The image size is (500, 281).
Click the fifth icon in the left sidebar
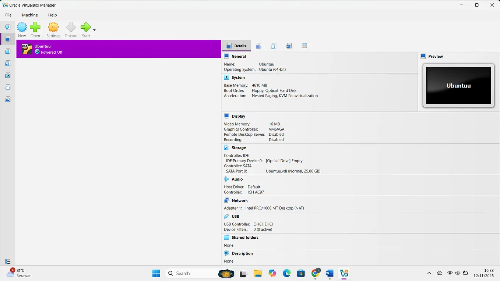[x=8, y=75]
